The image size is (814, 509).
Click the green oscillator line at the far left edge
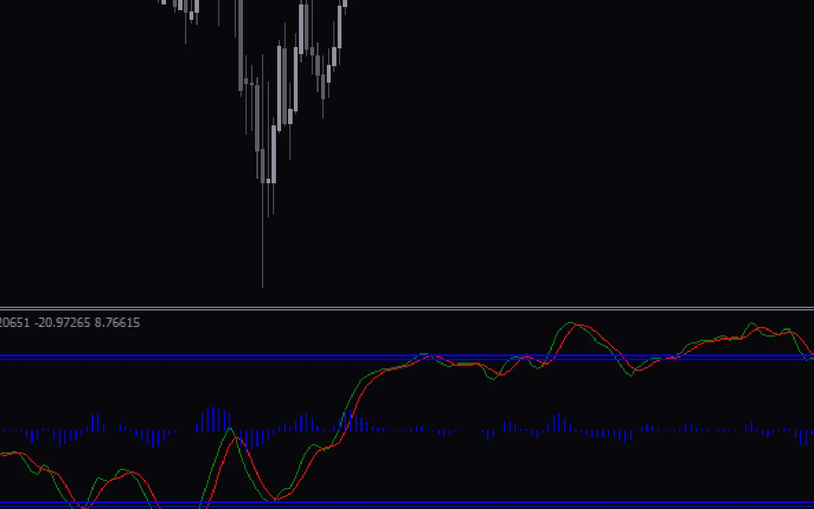tap(3, 454)
